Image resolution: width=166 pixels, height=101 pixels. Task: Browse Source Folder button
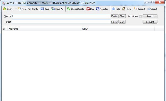[115, 16]
